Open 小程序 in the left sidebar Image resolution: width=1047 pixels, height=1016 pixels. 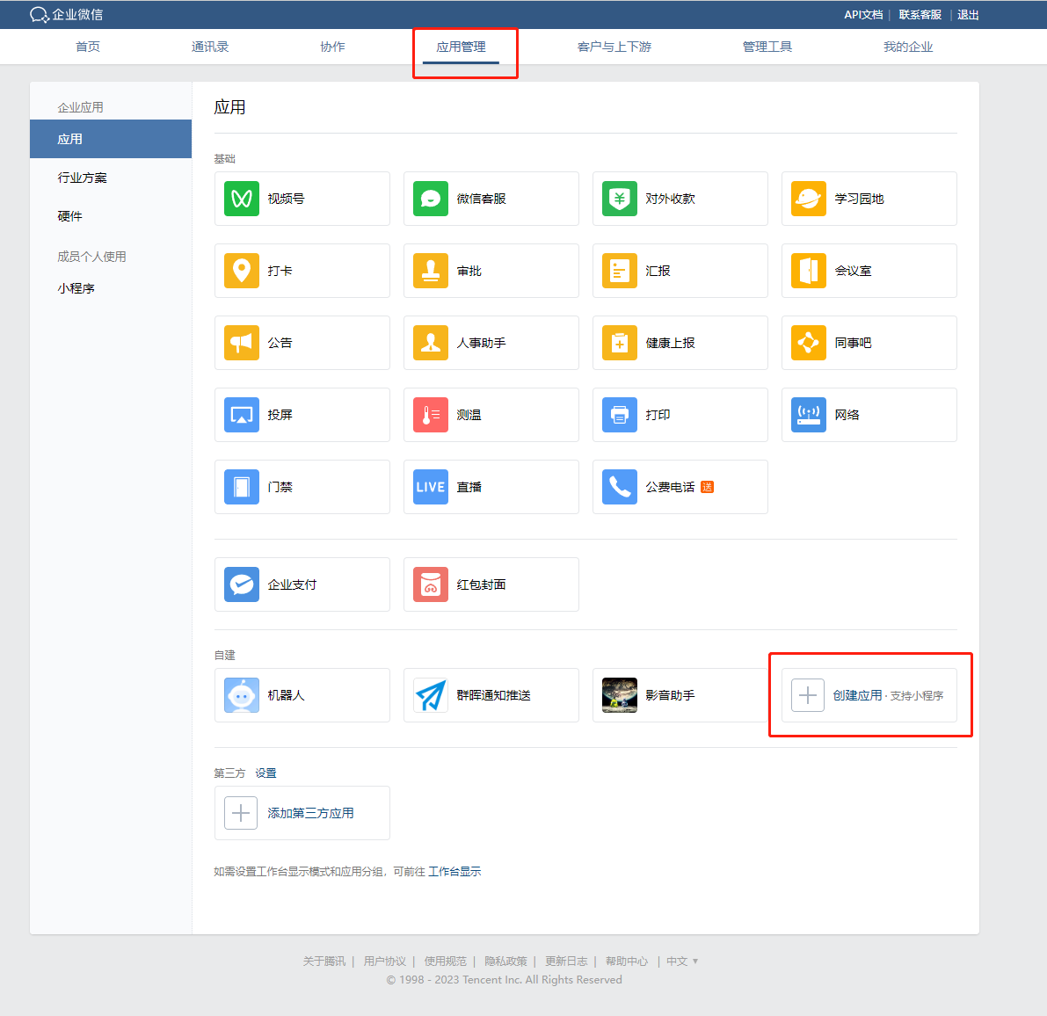76,288
